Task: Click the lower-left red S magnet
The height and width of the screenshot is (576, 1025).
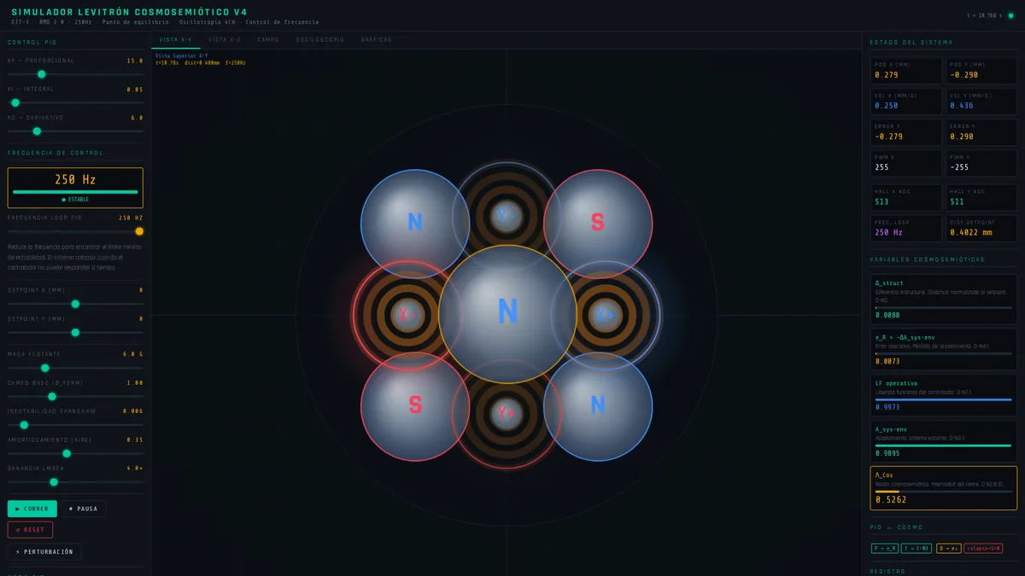Action: point(415,405)
